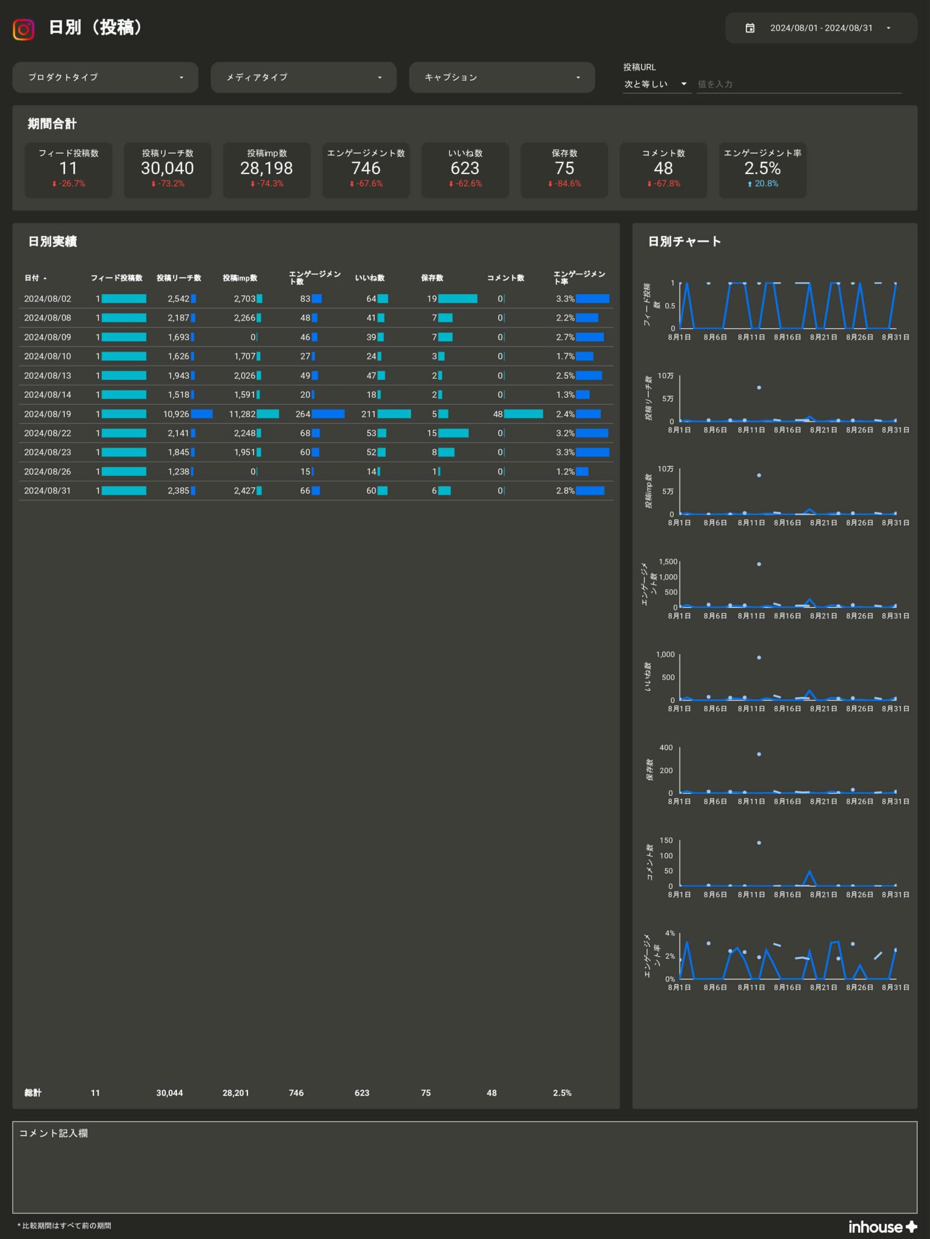Expand the メディアタイプ dropdown filter
The image size is (930, 1239).
coord(303,77)
